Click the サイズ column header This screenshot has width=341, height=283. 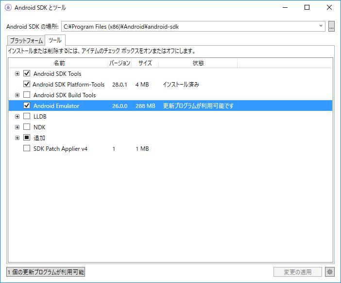click(145, 63)
